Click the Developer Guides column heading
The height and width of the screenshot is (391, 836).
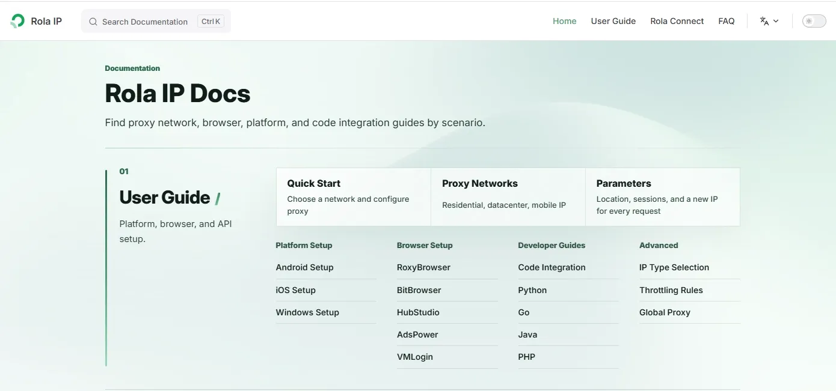tap(552, 245)
